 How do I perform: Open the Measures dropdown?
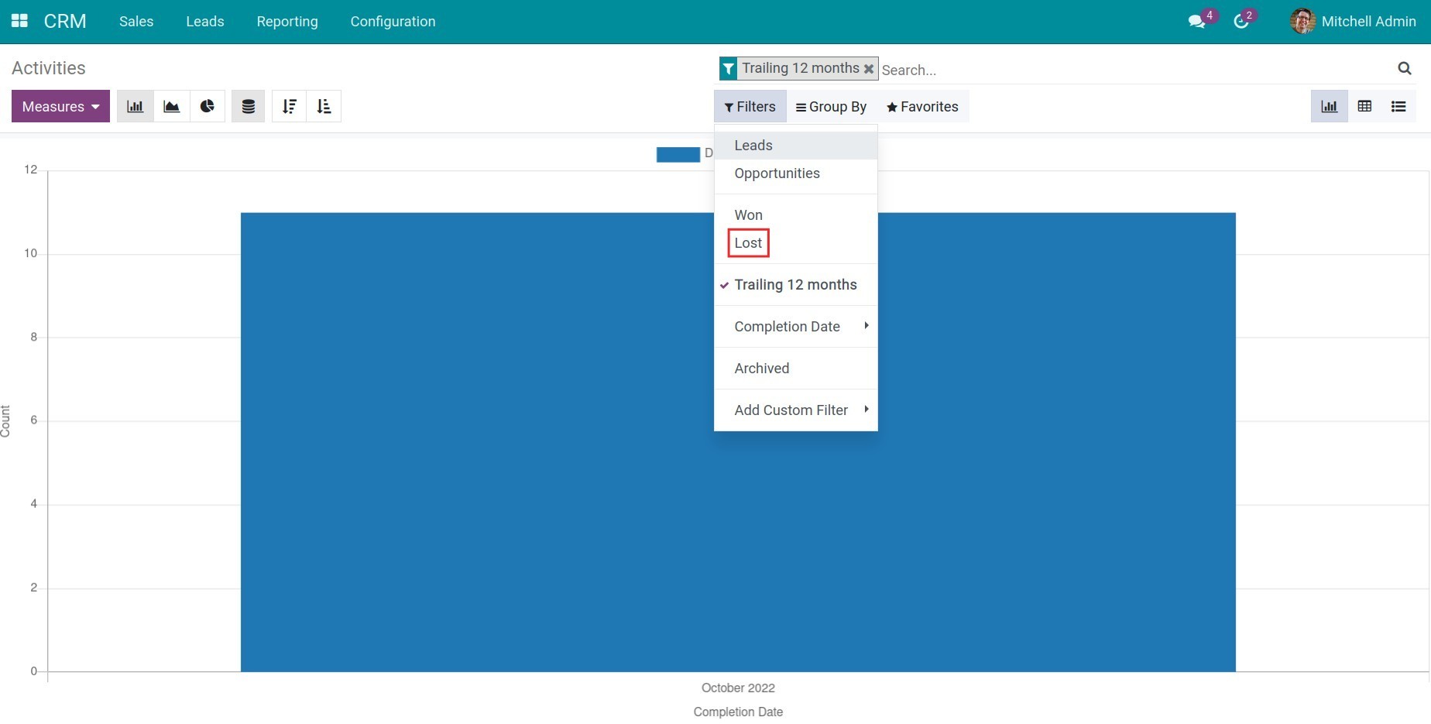point(60,106)
